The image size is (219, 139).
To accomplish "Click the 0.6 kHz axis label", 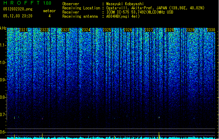I will pos(3,132).
